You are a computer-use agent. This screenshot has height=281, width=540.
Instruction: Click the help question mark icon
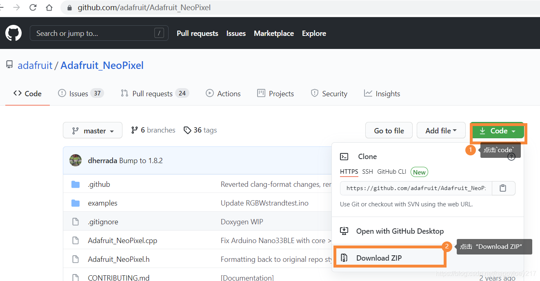(511, 157)
